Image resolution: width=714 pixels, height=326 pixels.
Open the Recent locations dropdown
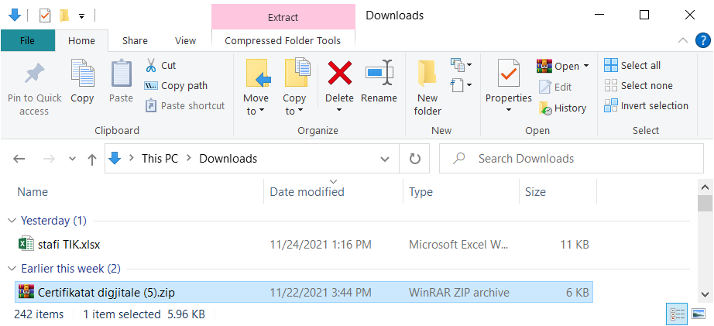72,159
